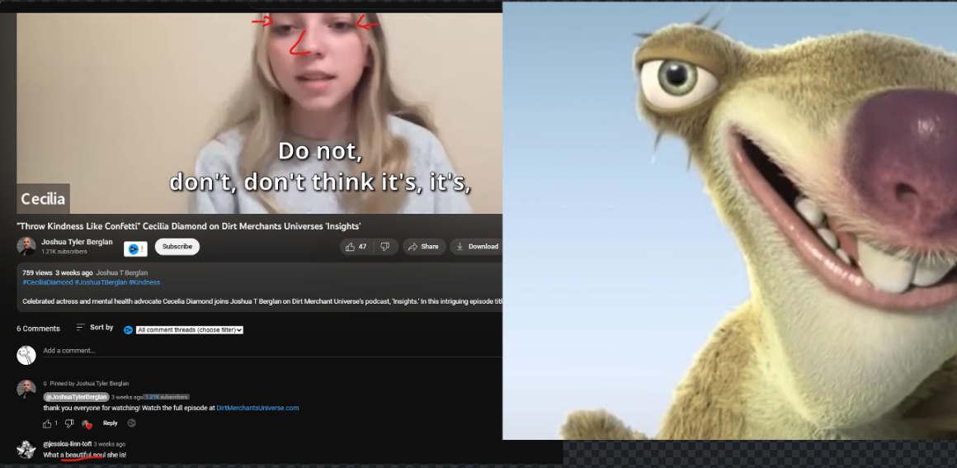Click the creator heart on pinned comment
Screen dimensions: 957x468
pyautogui.click(x=87, y=424)
